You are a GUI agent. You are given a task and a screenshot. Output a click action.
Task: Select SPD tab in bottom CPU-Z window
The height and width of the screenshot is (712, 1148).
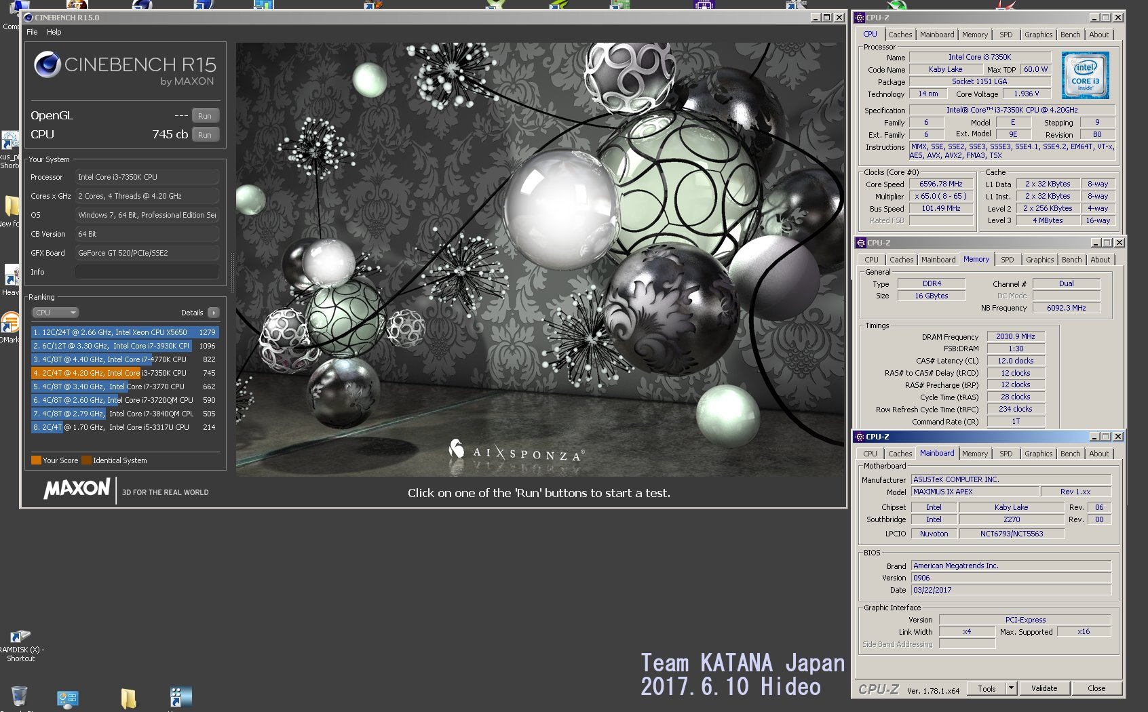click(x=1006, y=454)
